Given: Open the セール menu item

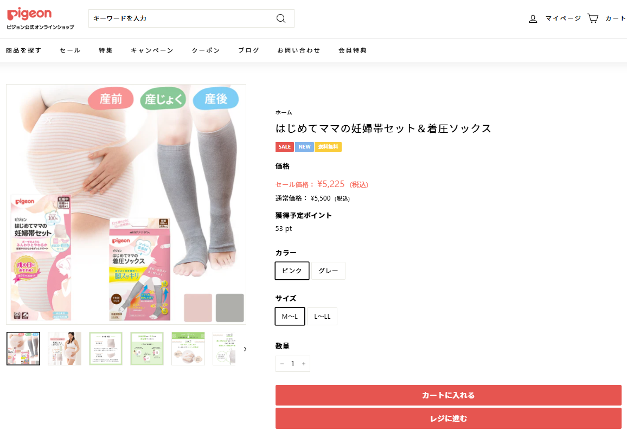Looking at the screenshot, I should click(x=70, y=50).
